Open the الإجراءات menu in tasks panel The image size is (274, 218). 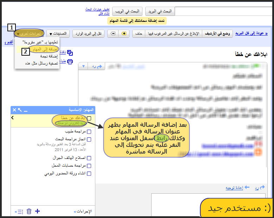(83, 212)
